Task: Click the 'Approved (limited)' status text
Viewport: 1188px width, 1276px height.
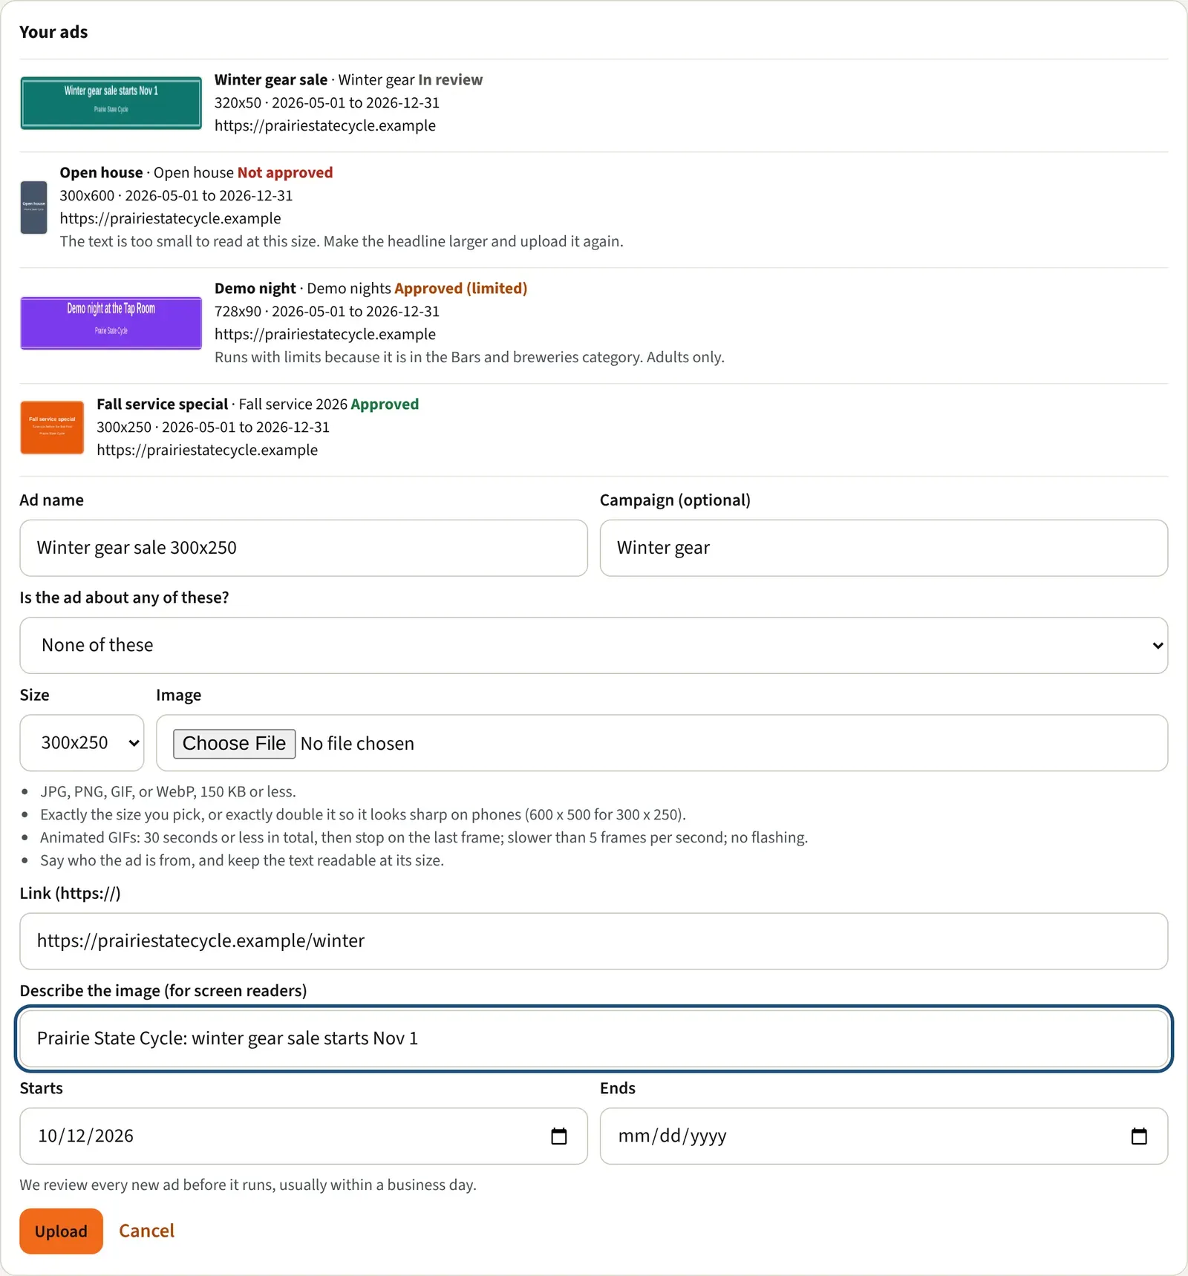Action: pos(461,288)
